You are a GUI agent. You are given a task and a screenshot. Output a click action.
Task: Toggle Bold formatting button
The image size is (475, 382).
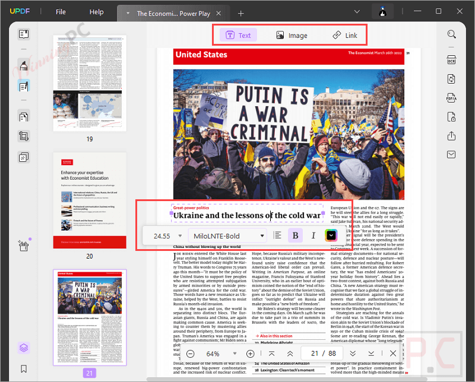[295, 235]
